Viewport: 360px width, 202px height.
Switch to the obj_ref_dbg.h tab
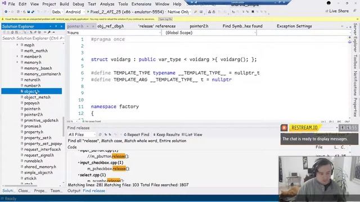tap(110, 26)
